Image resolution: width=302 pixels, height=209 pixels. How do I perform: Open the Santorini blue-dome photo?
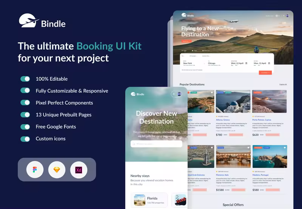coord(233,101)
